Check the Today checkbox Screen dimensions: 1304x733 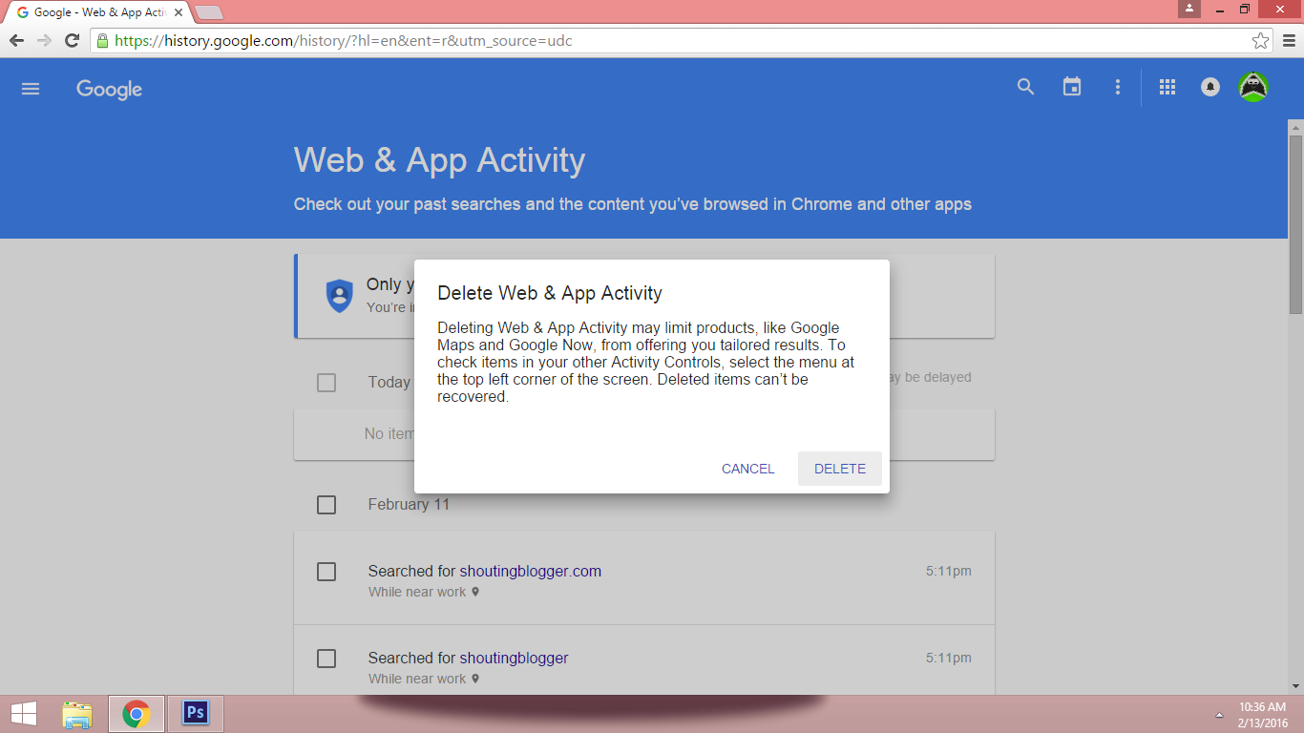point(326,382)
